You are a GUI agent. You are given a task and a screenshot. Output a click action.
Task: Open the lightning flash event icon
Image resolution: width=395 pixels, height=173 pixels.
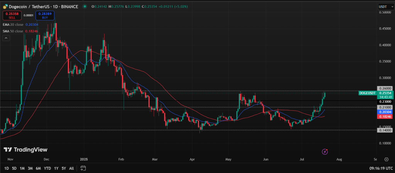(325, 151)
